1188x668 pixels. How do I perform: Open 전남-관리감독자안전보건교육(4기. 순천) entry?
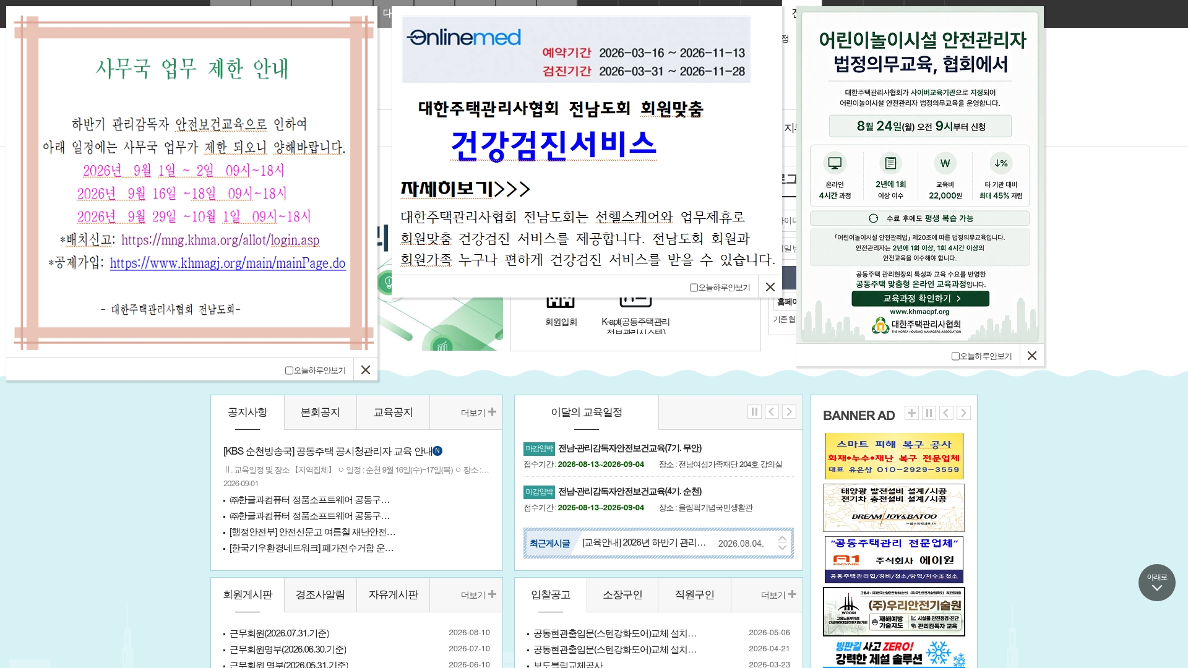pos(630,492)
